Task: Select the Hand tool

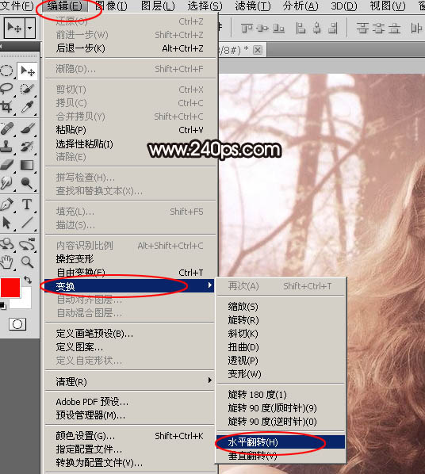Action: (x=6, y=262)
